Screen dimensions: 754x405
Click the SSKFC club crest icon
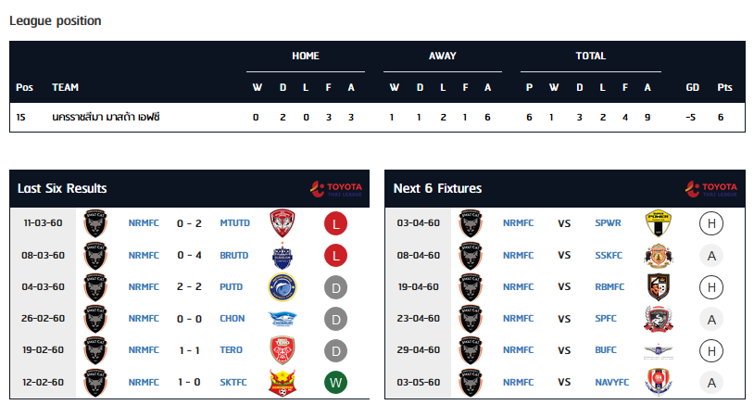click(658, 255)
